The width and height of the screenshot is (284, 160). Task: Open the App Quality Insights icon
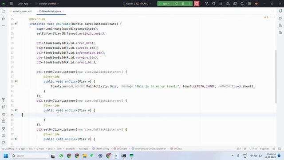(4, 128)
